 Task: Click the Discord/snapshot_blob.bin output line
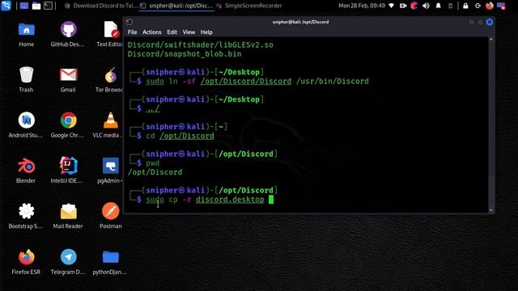click(x=185, y=54)
